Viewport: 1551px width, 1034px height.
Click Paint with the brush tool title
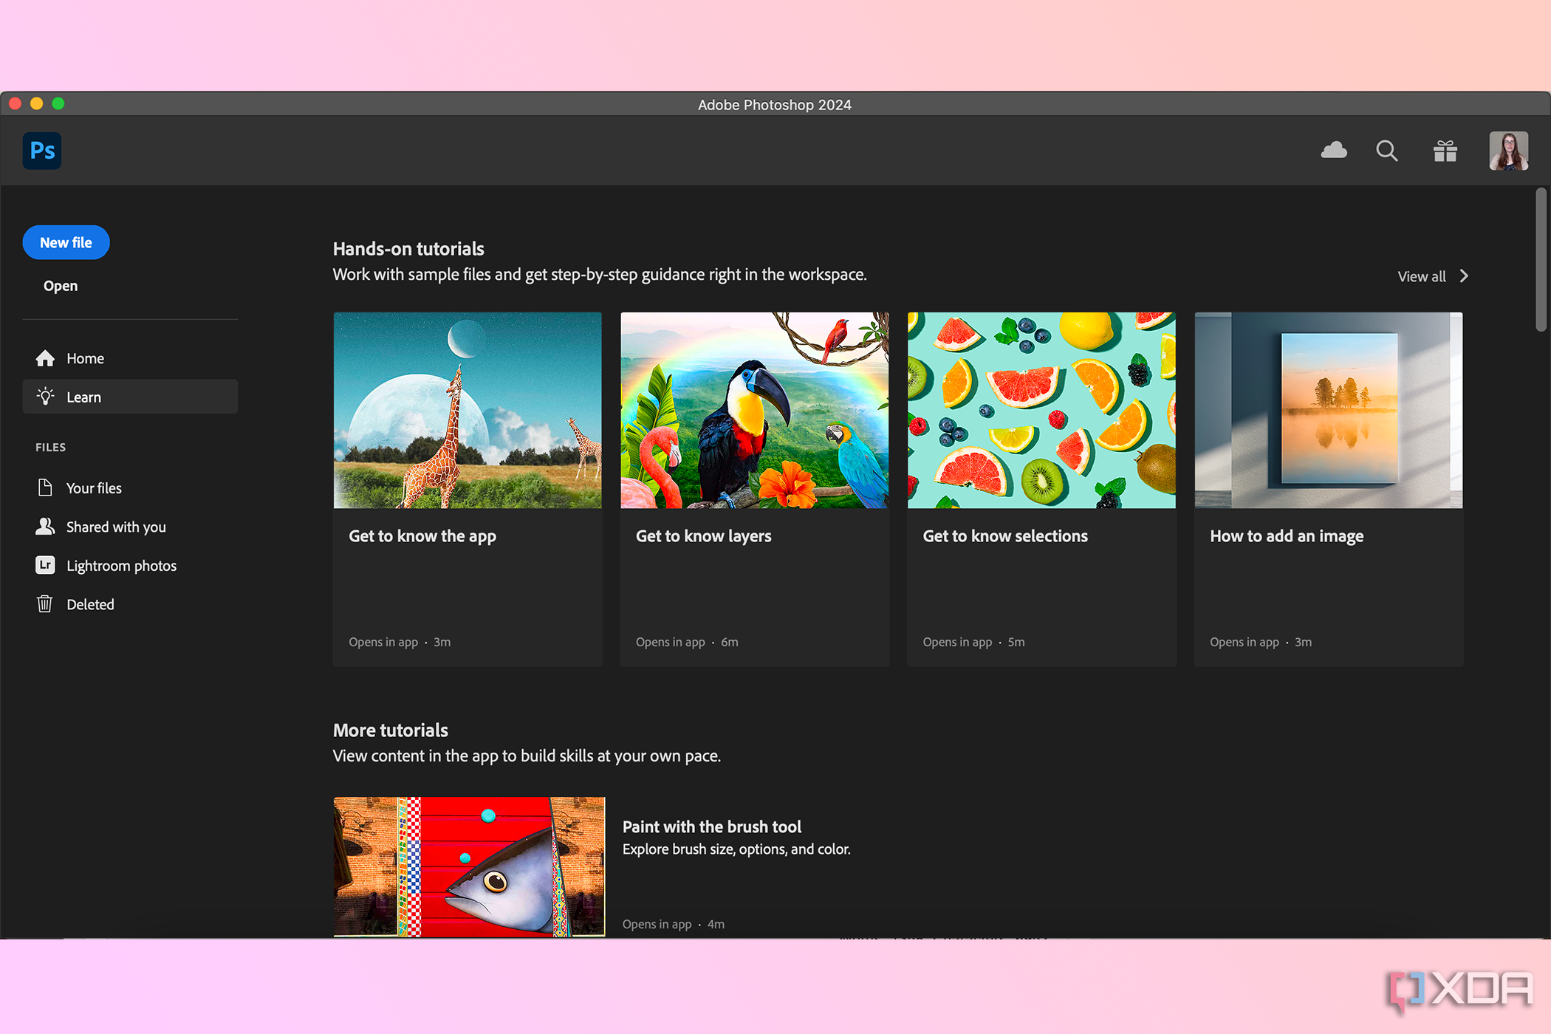pyautogui.click(x=712, y=826)
